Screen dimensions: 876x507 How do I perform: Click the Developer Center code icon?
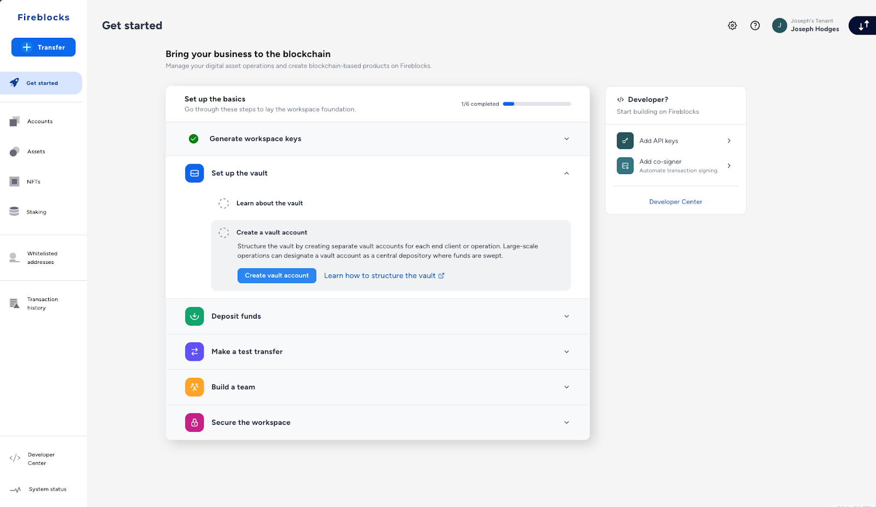(x=15, y=458)
